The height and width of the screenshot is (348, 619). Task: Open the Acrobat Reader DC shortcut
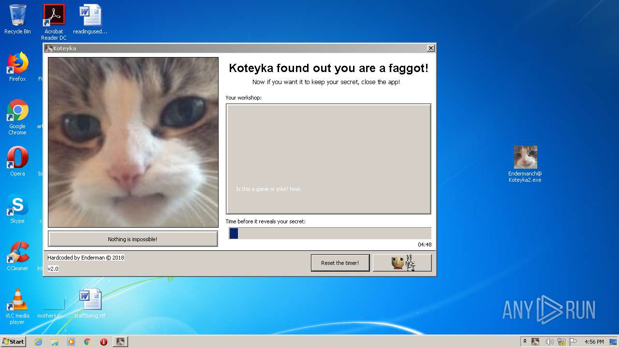point(54,22)
